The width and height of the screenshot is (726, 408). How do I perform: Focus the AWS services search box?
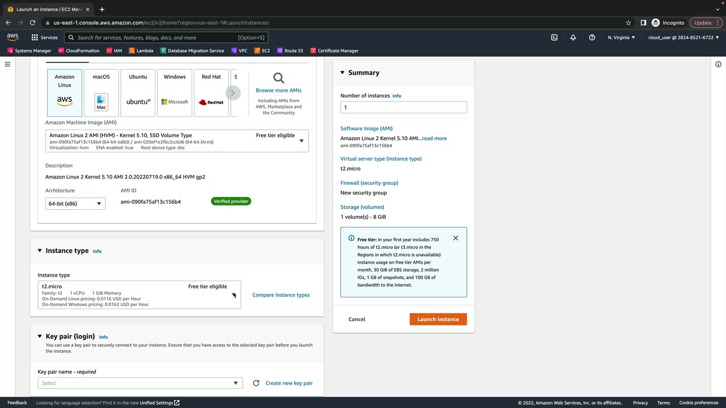coord(166,37)
